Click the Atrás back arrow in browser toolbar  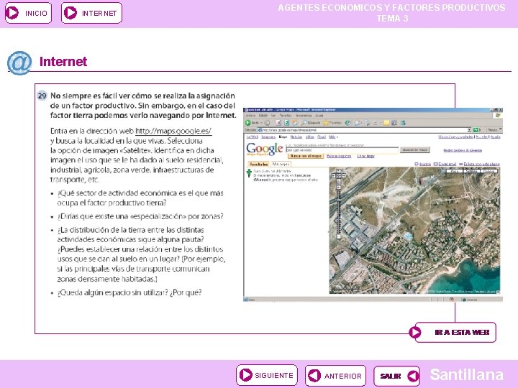click(247, 123)
